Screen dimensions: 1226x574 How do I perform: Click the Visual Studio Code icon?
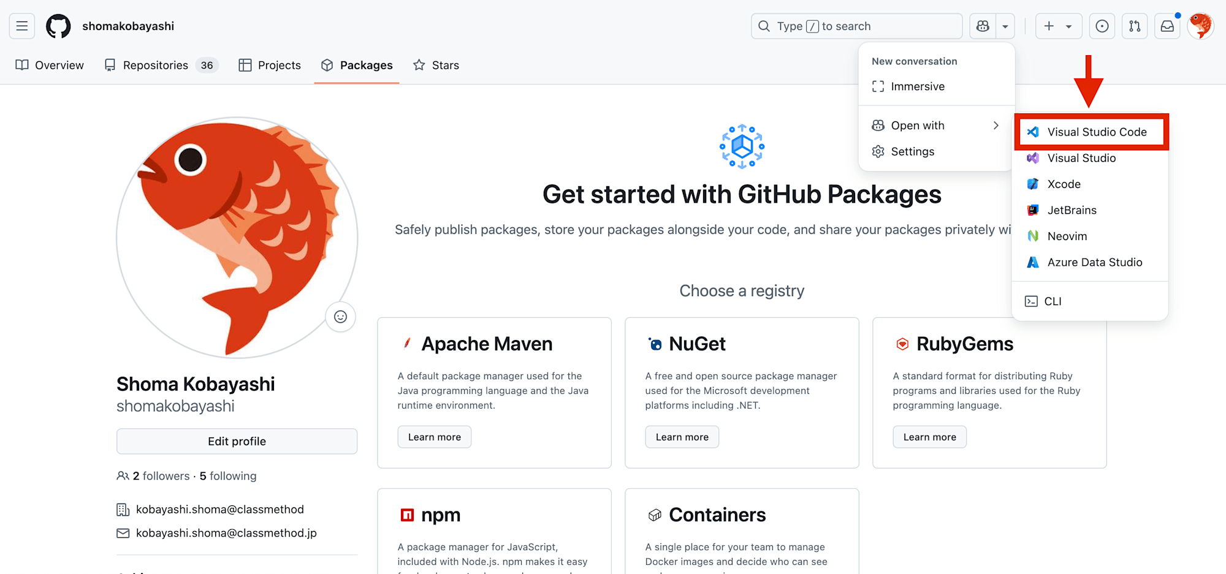pos(1033,132)
